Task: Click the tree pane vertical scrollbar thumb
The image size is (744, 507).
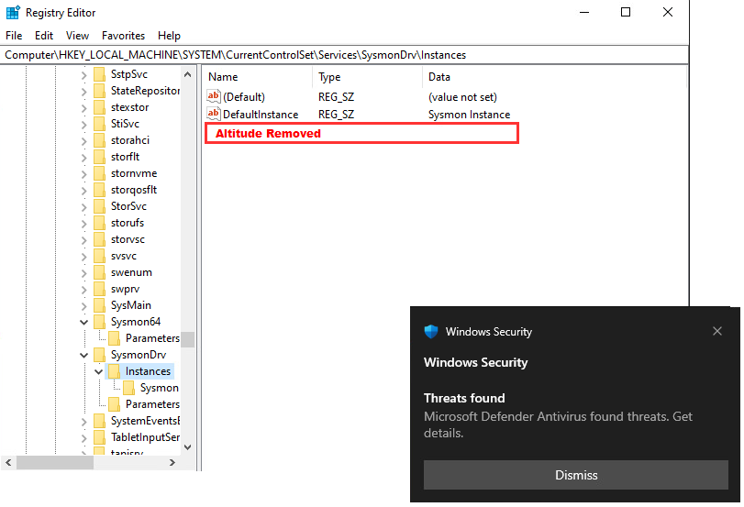Action: tap(187, 339)
